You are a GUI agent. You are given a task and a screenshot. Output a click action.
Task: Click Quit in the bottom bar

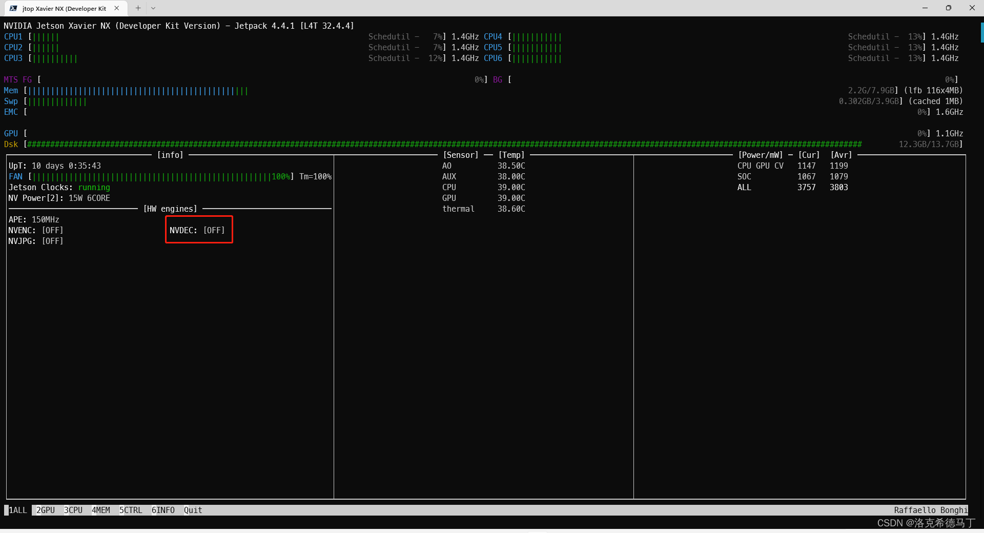click(193, 510)
